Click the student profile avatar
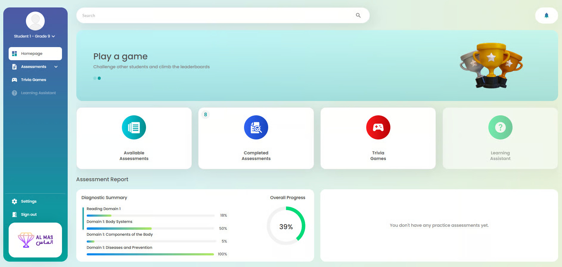Viewport: 562px width, 267px height. pyautogui.click(x=35, y=21)
